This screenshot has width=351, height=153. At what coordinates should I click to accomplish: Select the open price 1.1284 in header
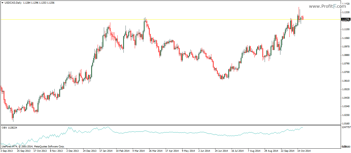click(x=27, y=3)
